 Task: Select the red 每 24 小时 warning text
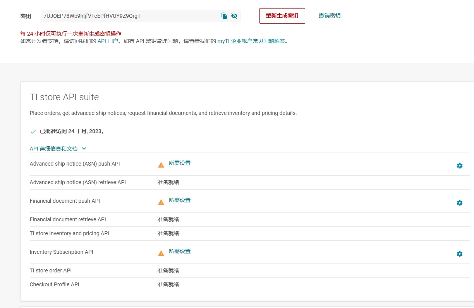(x=70, y=34)
